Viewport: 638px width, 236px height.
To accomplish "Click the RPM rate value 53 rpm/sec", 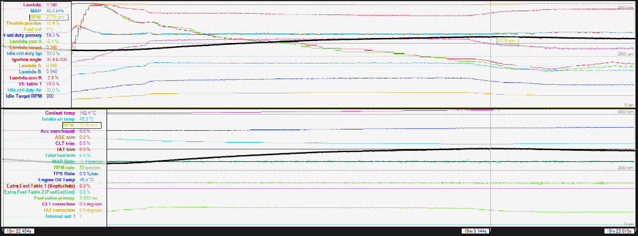I will (x=89, y=168).
